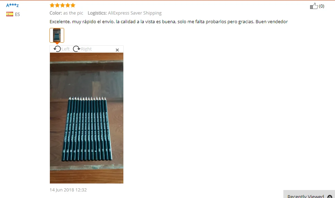Click the Color: as the pic label
The width and height of the screenshot is (335, 198).
(x=66, y=13)
